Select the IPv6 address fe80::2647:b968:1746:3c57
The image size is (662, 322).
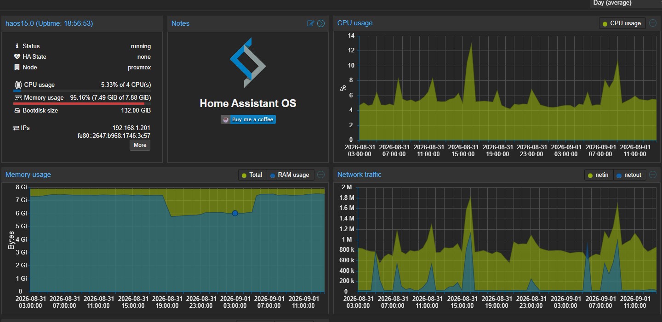click(114, 136)
